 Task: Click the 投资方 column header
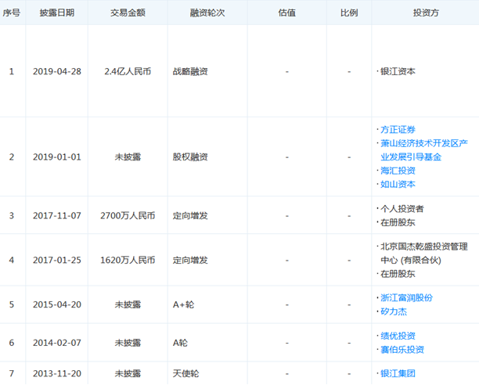point(426,13)
